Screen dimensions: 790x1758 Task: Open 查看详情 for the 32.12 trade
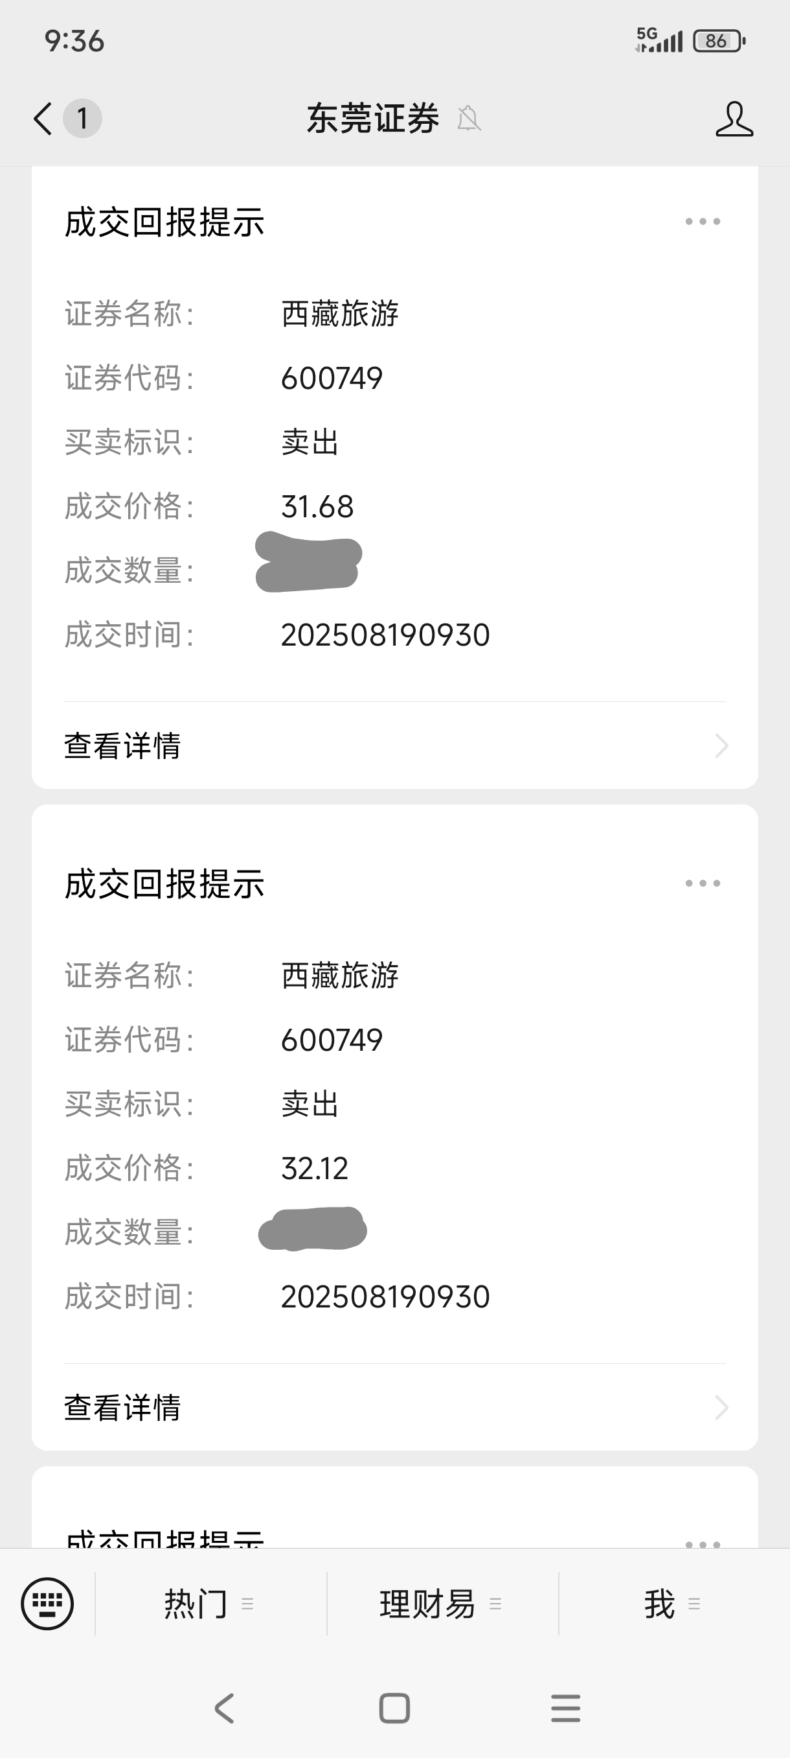click(x=394, y=1407)
